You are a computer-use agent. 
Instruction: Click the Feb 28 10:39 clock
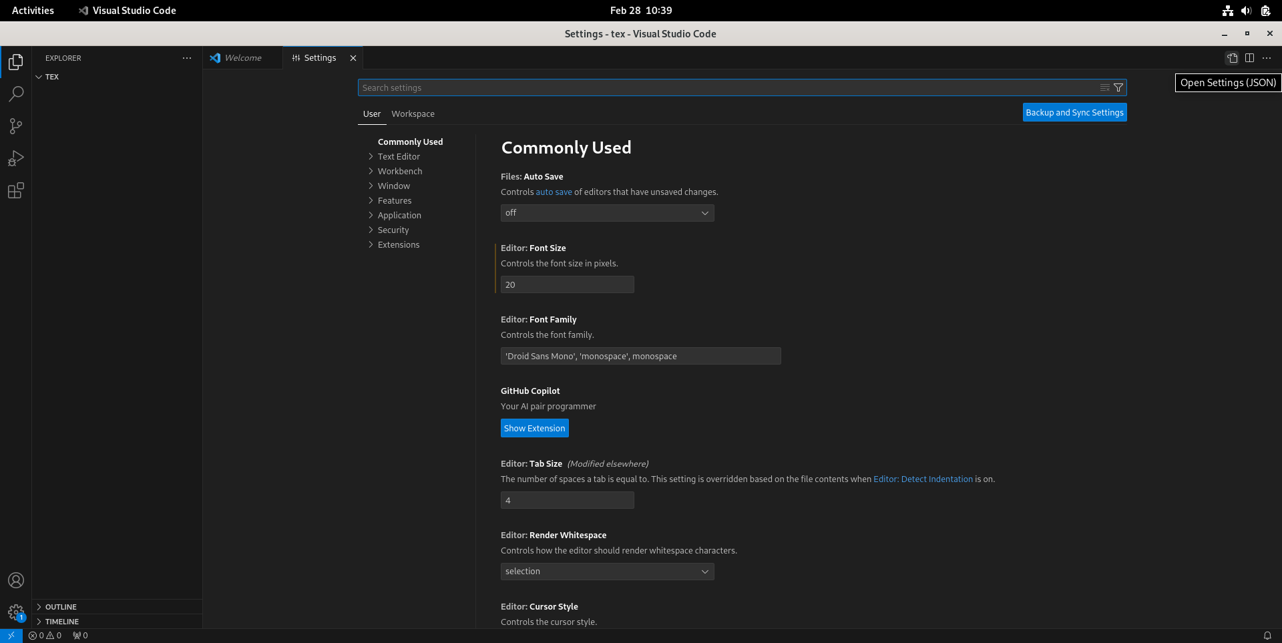point(641,11)
